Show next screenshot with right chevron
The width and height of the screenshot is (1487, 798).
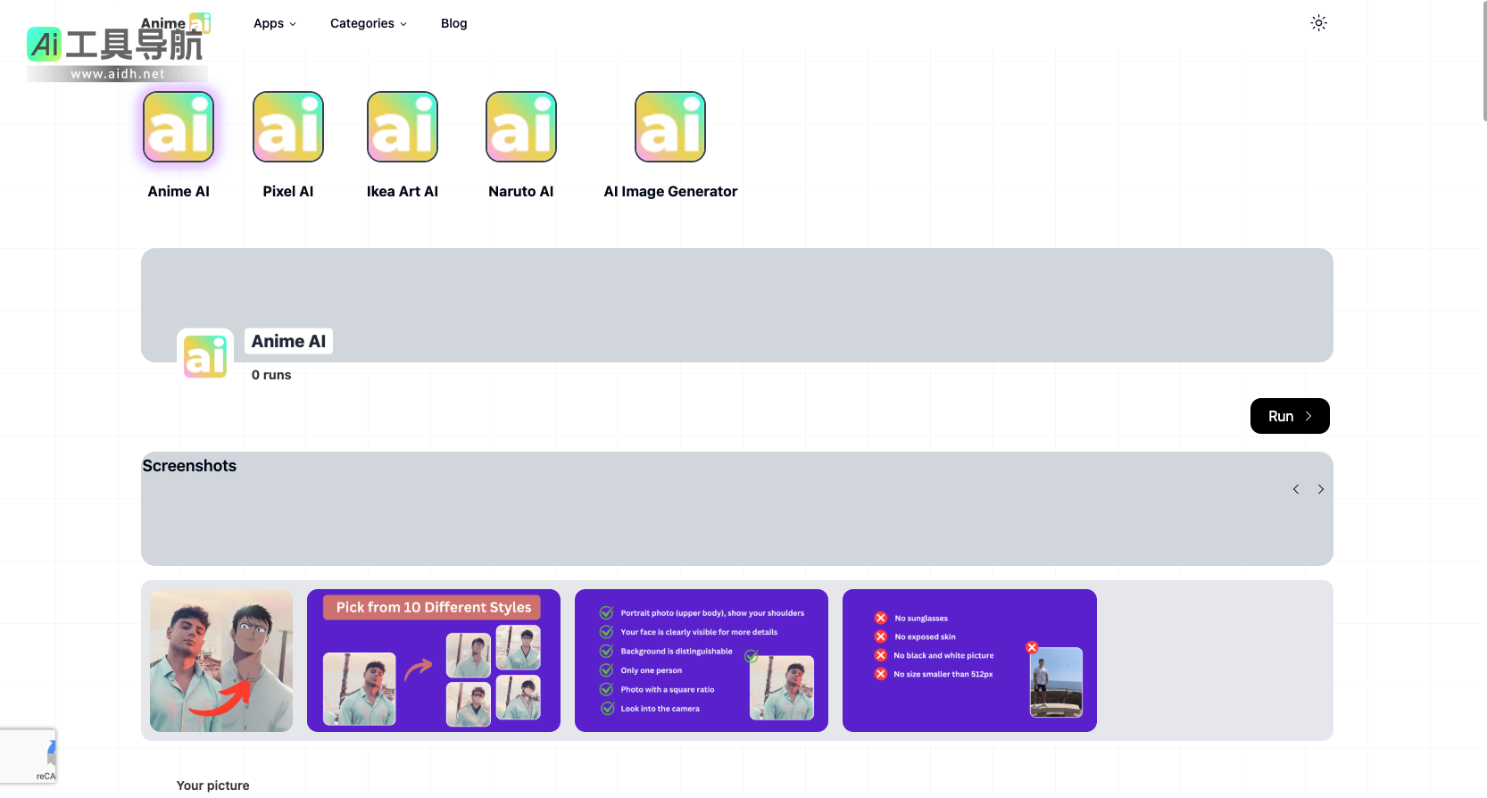1321,489
